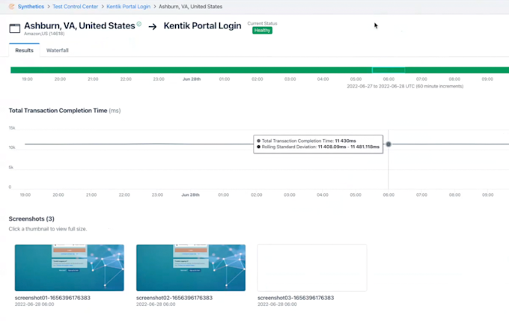Image resolution: width=509 pixels, height=321 pixels.
Task: Click the 'Click a thumbnail to view full size.' text
Action: [48, 229]
